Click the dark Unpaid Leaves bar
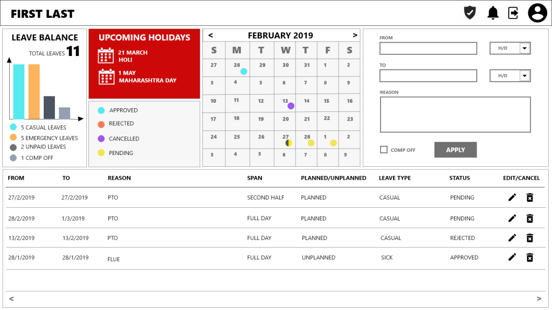The image size is (552, 310). pyautogui.click(x=49, y=108)
